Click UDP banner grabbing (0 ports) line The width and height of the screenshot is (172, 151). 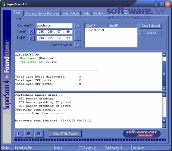coord(45,106)
